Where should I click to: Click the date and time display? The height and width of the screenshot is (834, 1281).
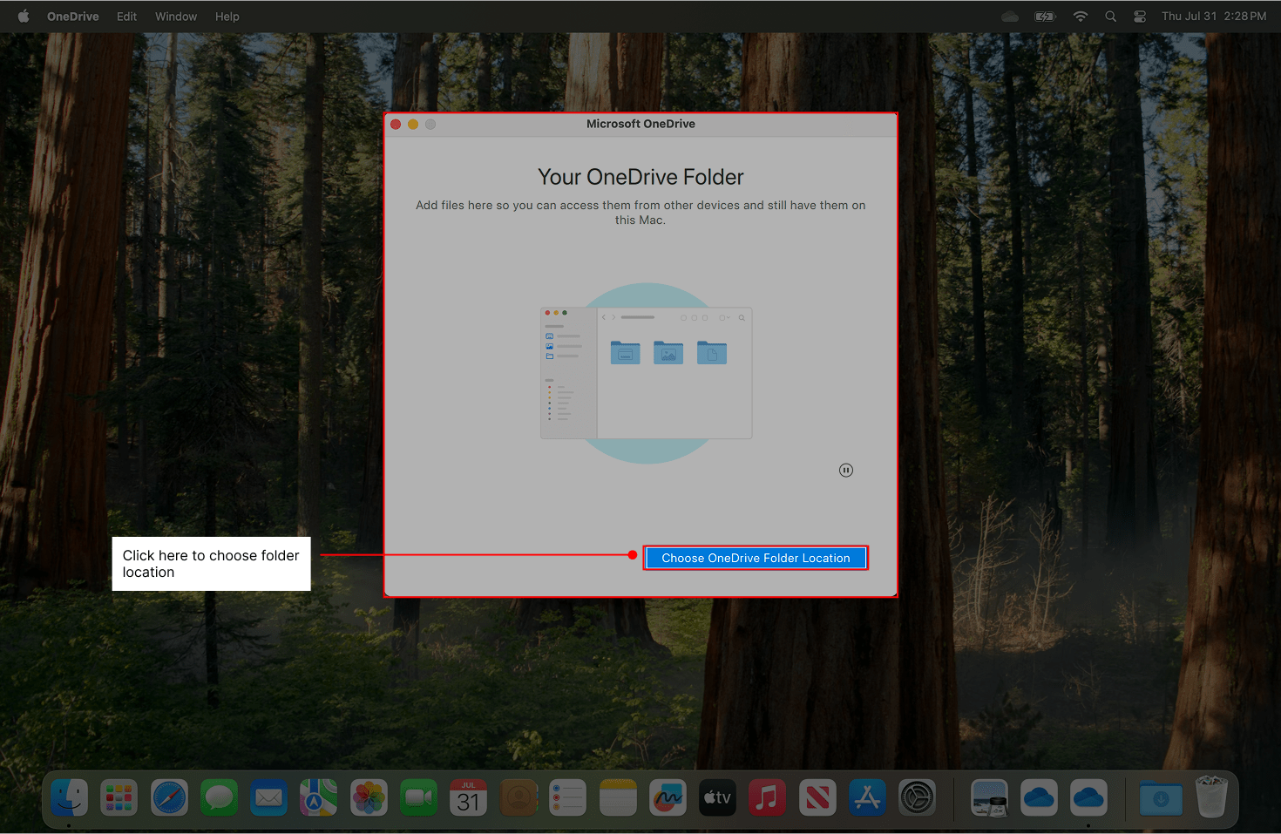pos(1213,17)
